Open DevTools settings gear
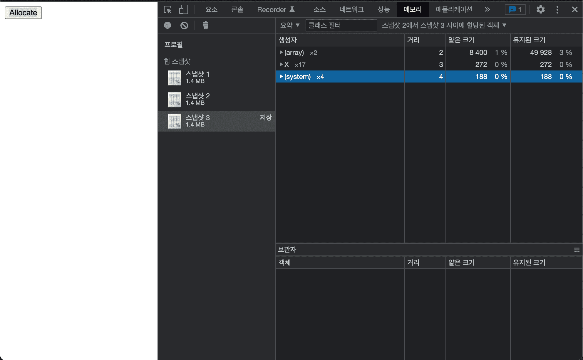Screen dimensions: 583x360 (540, 9)
